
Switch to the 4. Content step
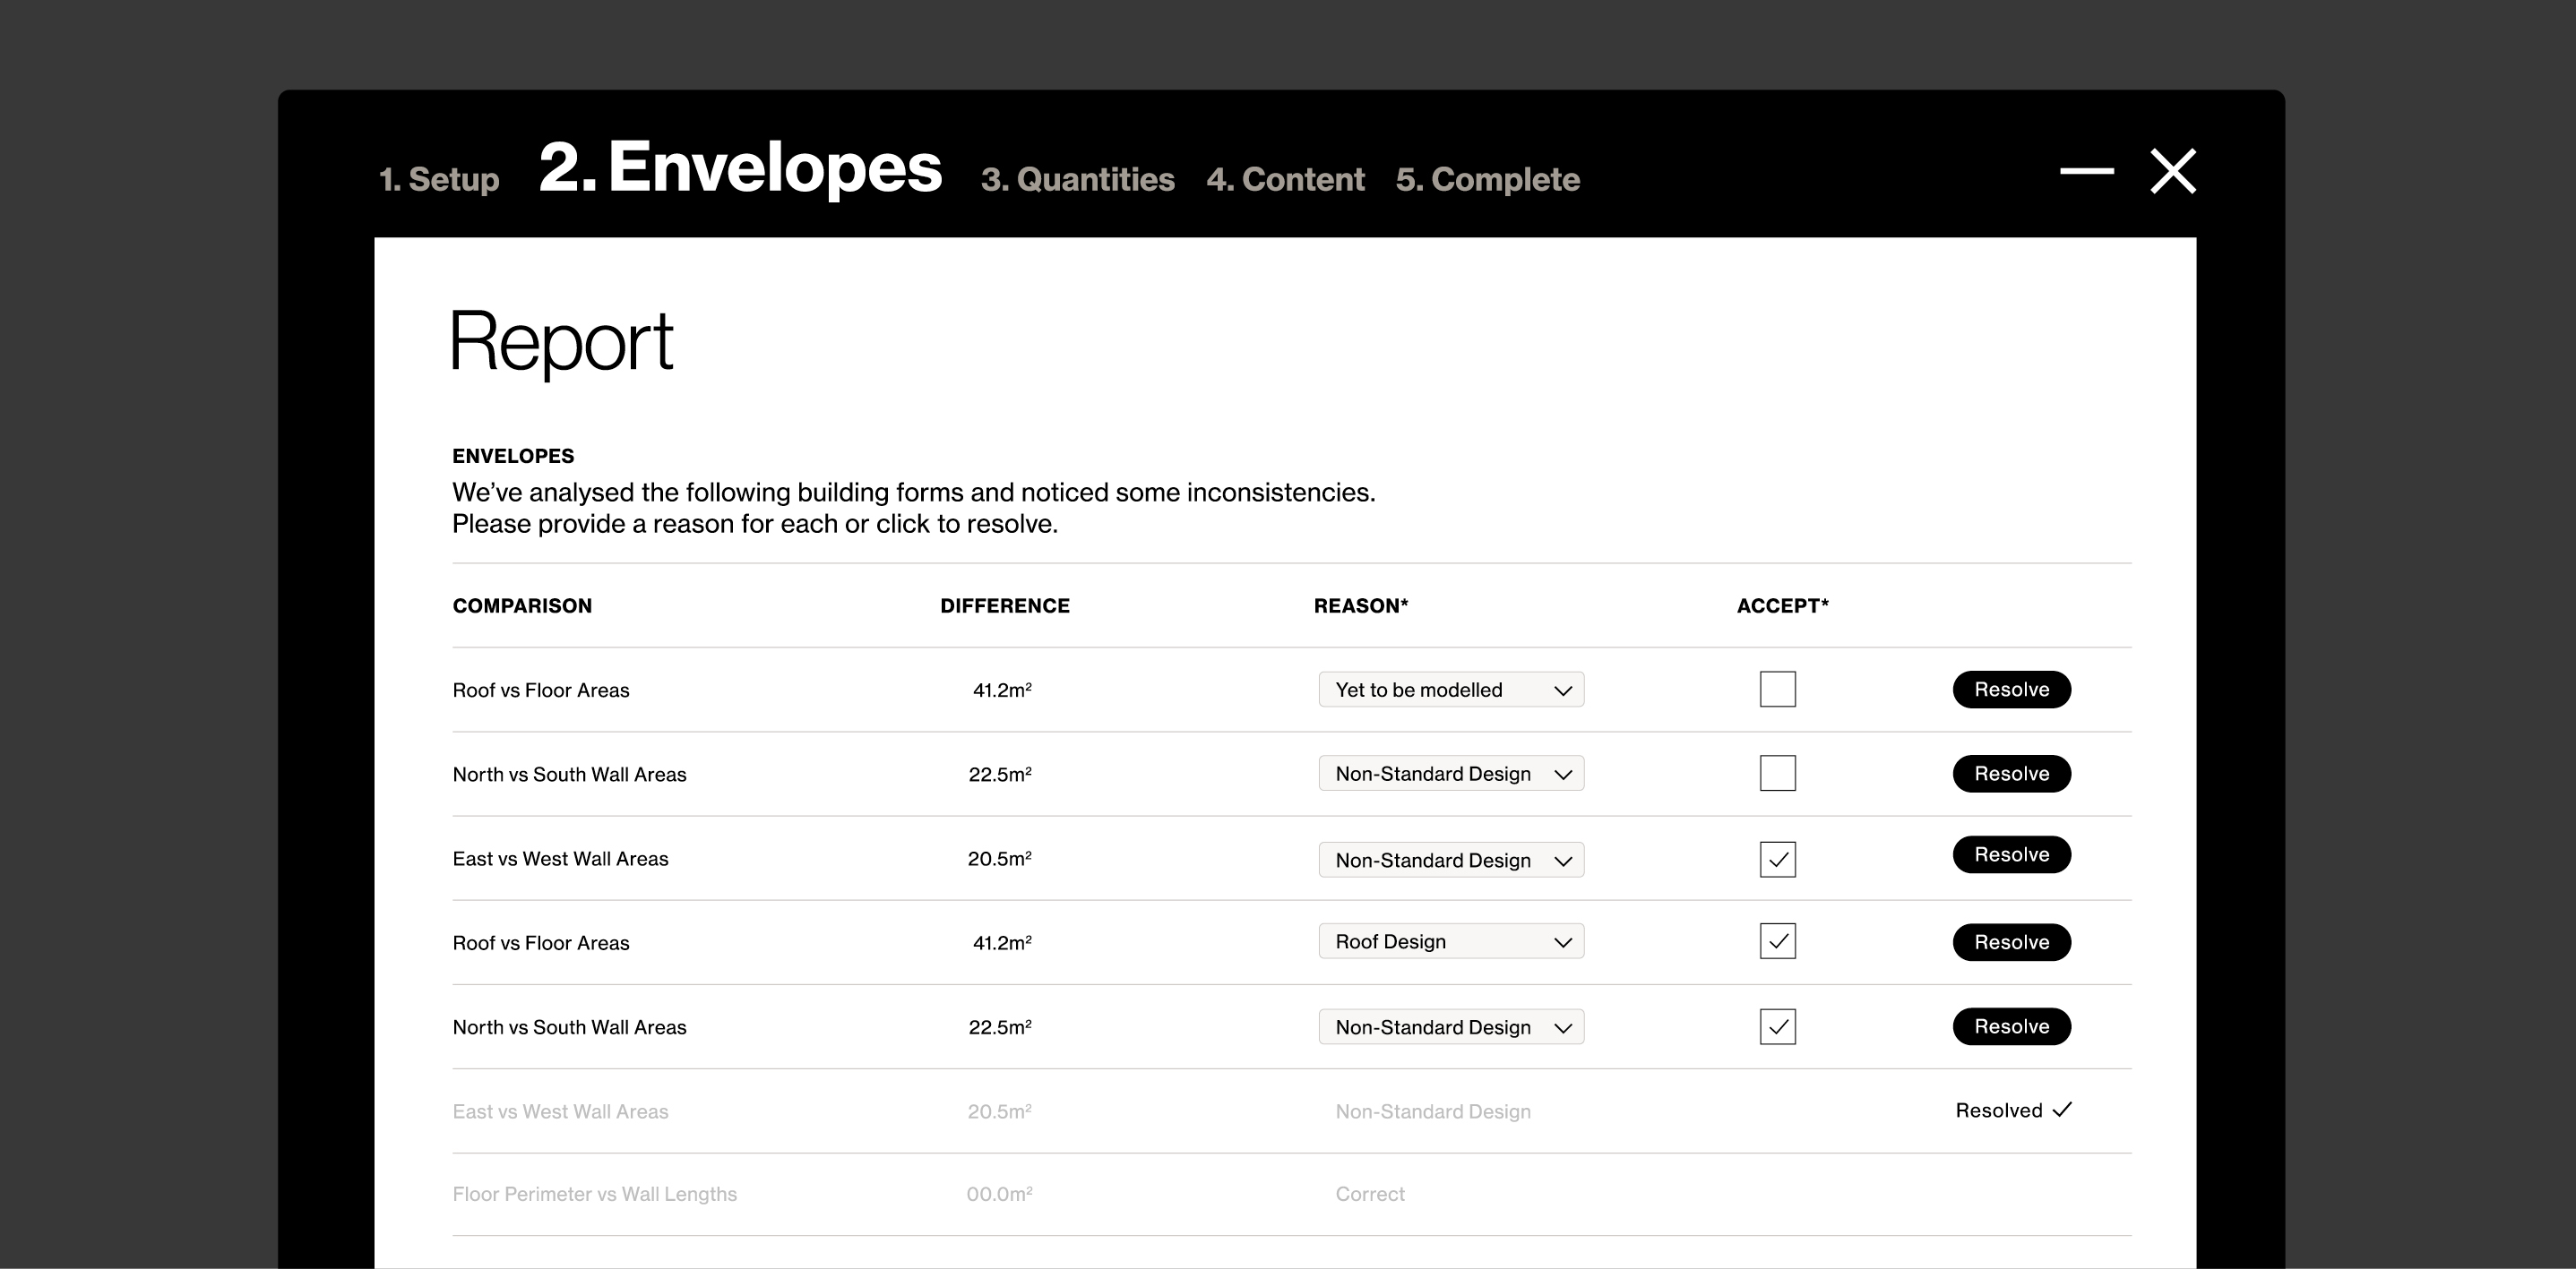[1285, 180]
